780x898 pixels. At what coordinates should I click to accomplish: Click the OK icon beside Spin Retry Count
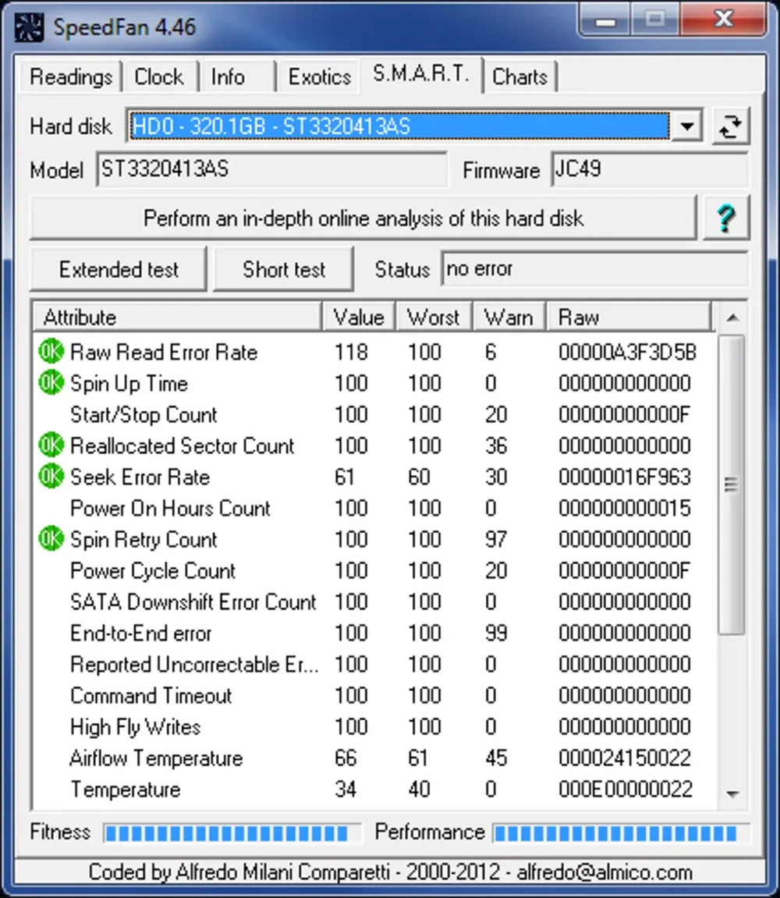tap(51, 539)
